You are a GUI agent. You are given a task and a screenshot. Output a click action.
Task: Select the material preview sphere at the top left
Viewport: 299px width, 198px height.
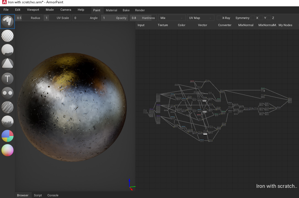coord(7,21)
